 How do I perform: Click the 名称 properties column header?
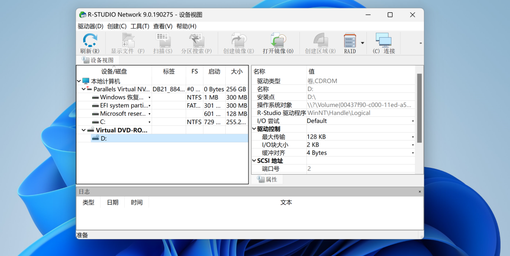tap(279, 72)
